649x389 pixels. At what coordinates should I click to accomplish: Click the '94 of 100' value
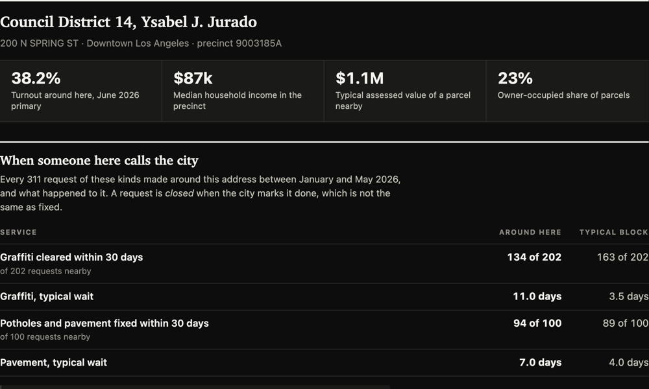[x=537, y=324]
